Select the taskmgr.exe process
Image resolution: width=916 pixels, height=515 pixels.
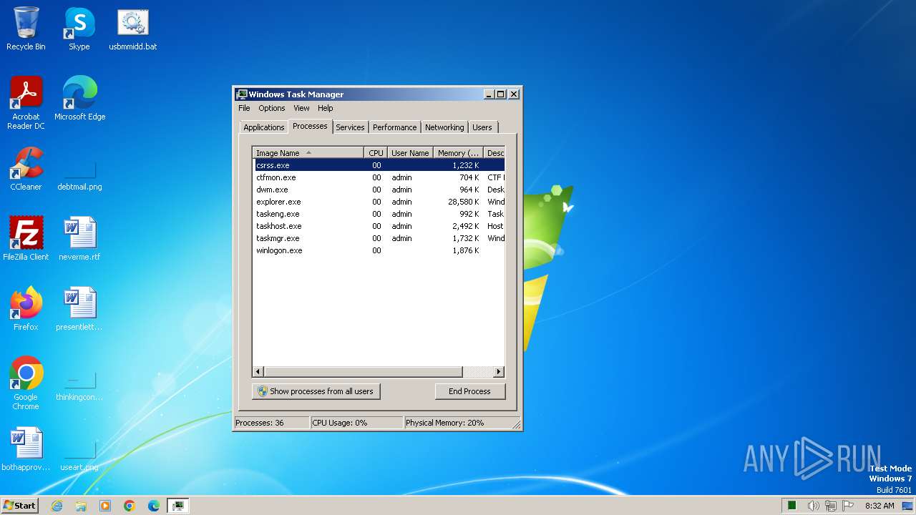[x=379, y=238]
